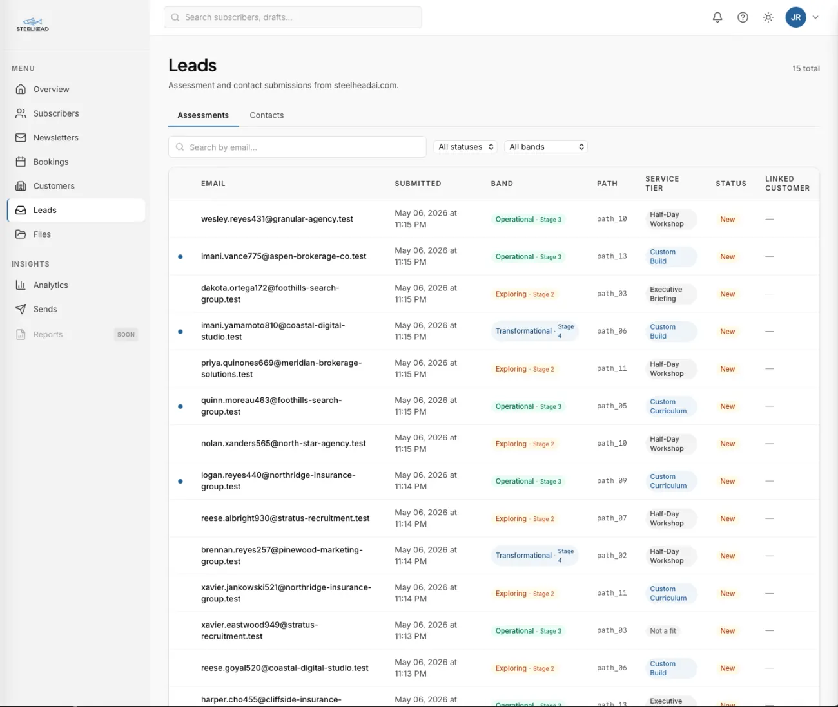838x707 pixels.
Task: Switch to the Contacts tab
Action: pyautogui.click(x=267, y=115)
